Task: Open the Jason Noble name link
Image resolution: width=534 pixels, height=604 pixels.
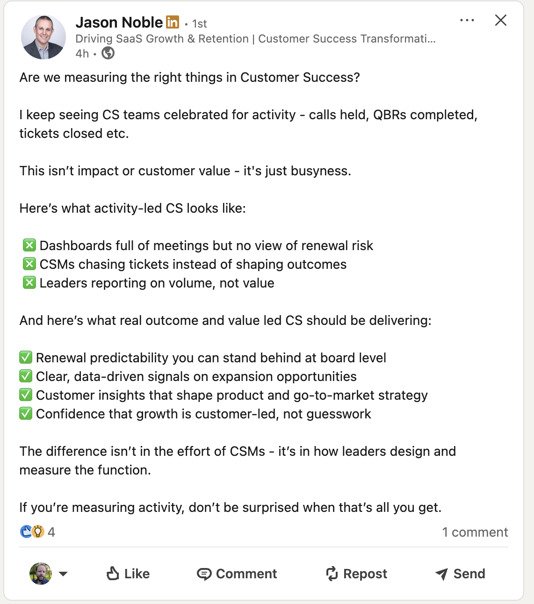Action: pyautogui.click(x=119, y=22)
